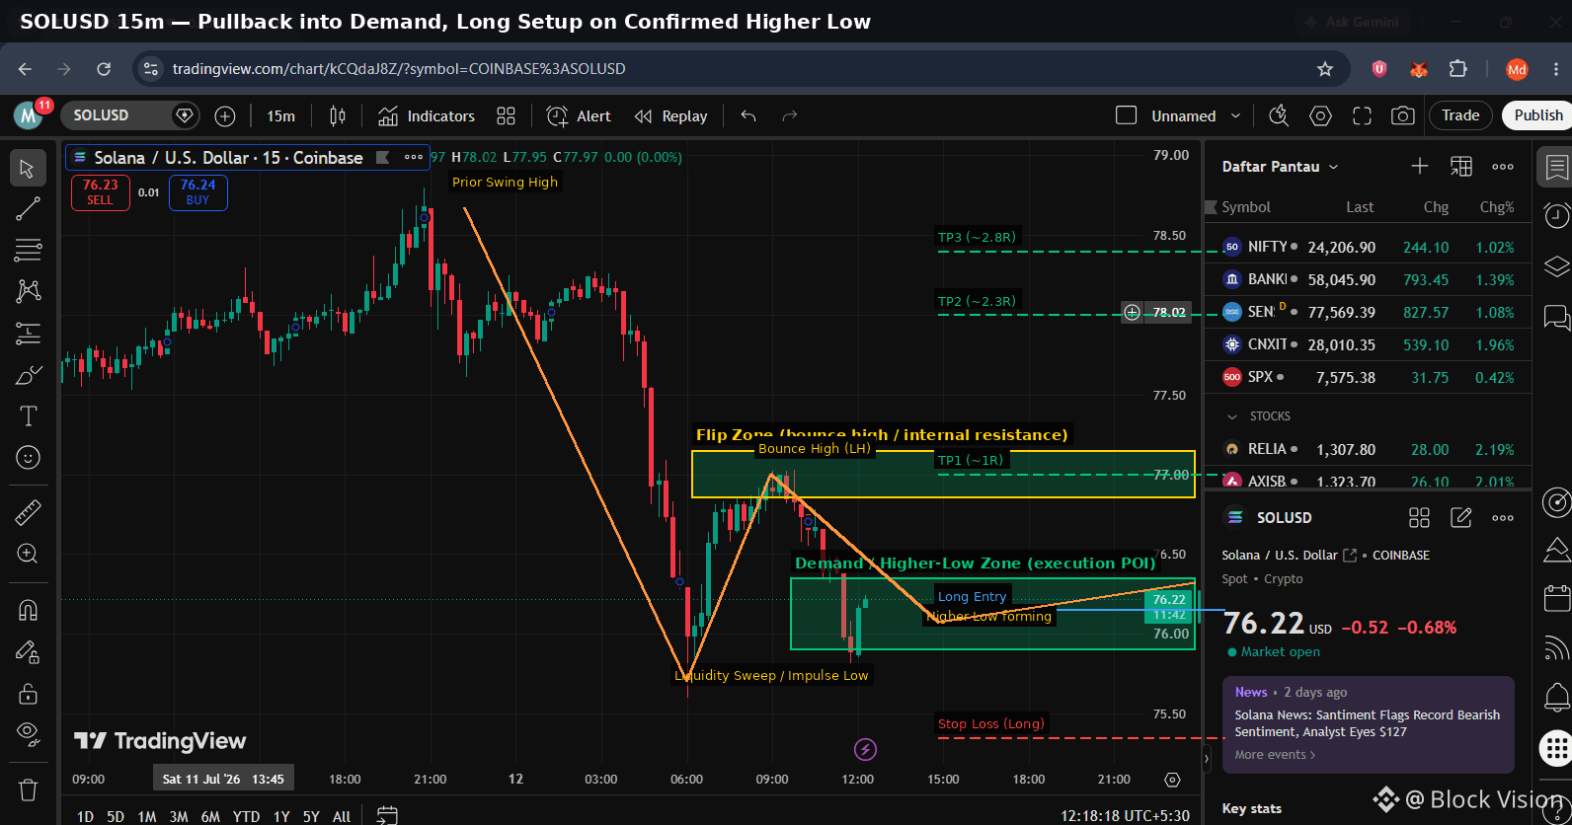This screenshot has width=1572, height=825.
Task: Open the Daftar Pantau watchlist dropdown
Action: (1280, 166)
